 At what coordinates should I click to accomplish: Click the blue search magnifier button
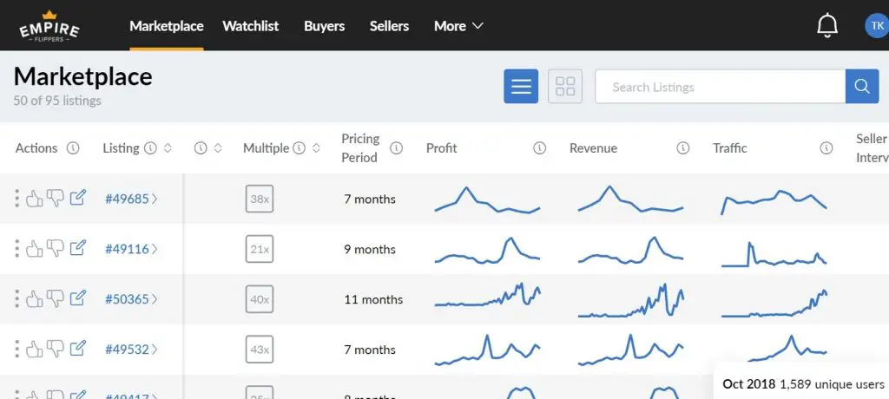point(862,86)
